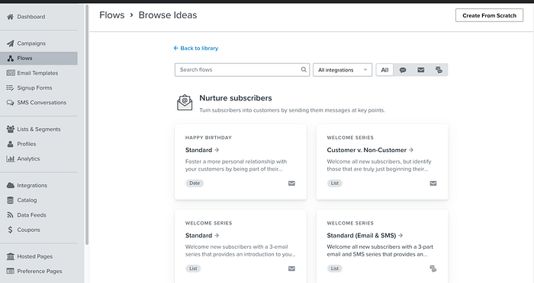Screen dimensions: 534x283
Task: Click the Search flows input field
Action: [242, 70]
